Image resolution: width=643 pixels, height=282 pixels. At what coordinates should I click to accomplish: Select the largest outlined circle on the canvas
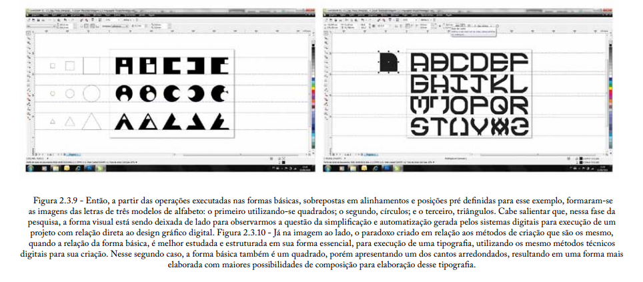91,93
